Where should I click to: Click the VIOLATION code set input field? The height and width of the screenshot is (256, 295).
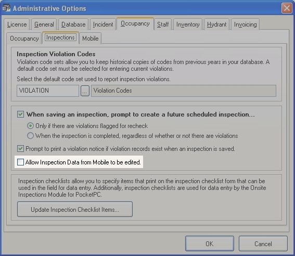click(48, 91)
